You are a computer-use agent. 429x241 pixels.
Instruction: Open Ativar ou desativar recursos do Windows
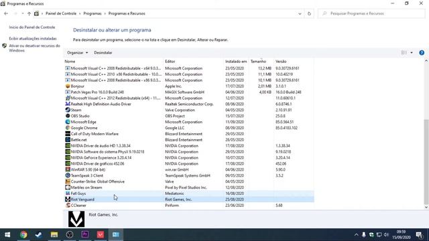tap(34, 48)
